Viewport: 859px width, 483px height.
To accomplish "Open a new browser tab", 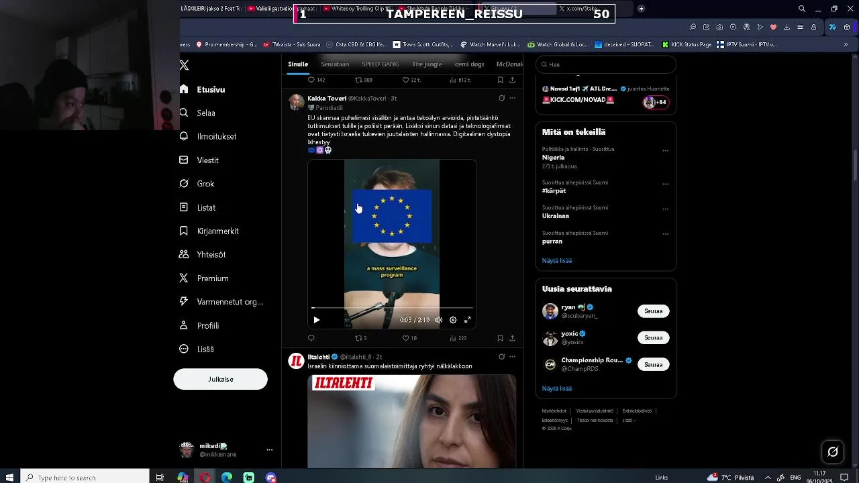I will (x=641, y=9).
